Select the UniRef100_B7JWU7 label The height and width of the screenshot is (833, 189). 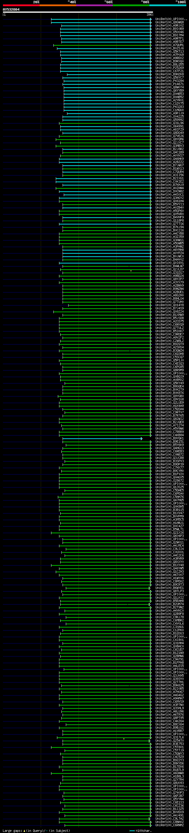point(169,165)
